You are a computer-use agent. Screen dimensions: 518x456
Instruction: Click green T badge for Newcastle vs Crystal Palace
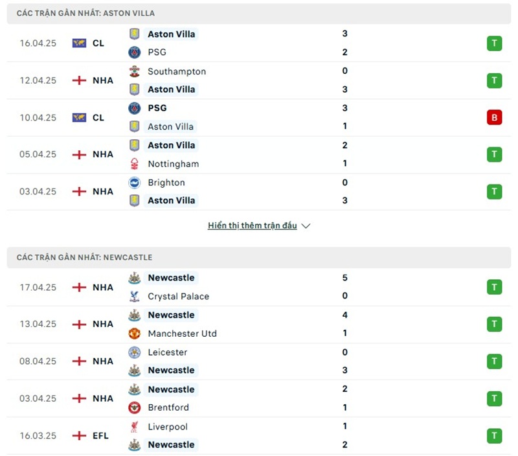pos(495,287)
